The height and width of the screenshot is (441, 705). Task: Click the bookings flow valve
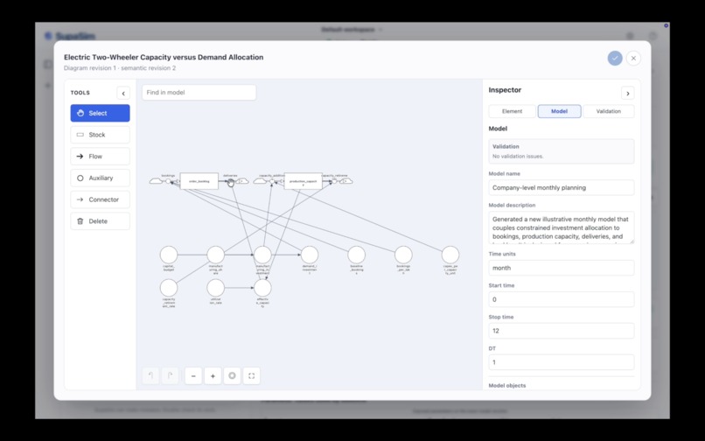pyautogui.click(x=168, y=181)
